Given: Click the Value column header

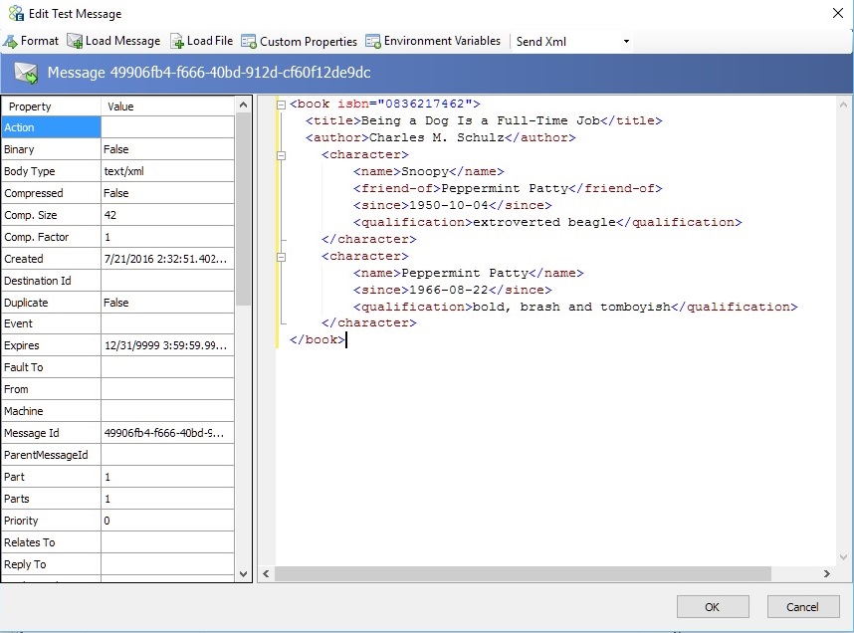Looking at the screenshot, I should click(x=168, y=106).
